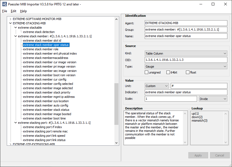Viewport: 232px width, 167px height.
Task: Select extreme stack member auto config
Action: tap(46, 105)
